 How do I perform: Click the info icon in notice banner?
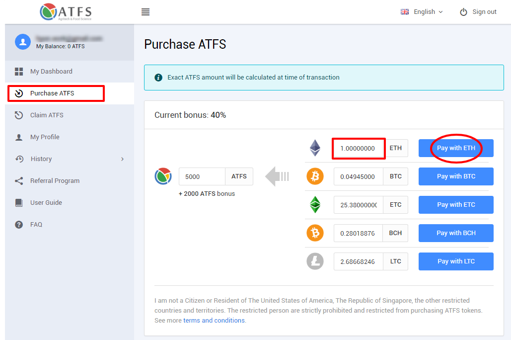158,78
